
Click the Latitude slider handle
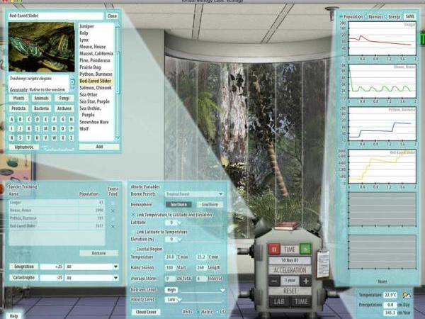click(179, 223)
